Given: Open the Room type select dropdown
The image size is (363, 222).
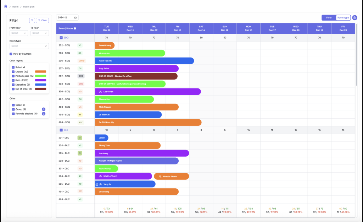Looking at the screenshot, I should (29, 46).
